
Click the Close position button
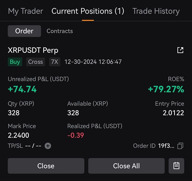[46, 166]
